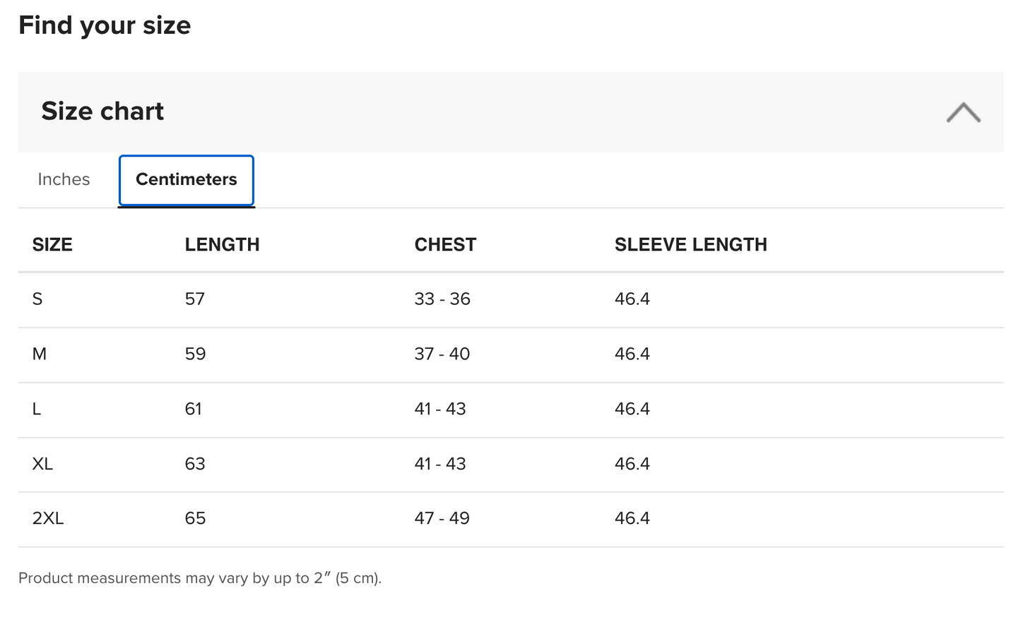1021x622 pixels.
Task: Click the Size chart header title
Action: point(102,111)
